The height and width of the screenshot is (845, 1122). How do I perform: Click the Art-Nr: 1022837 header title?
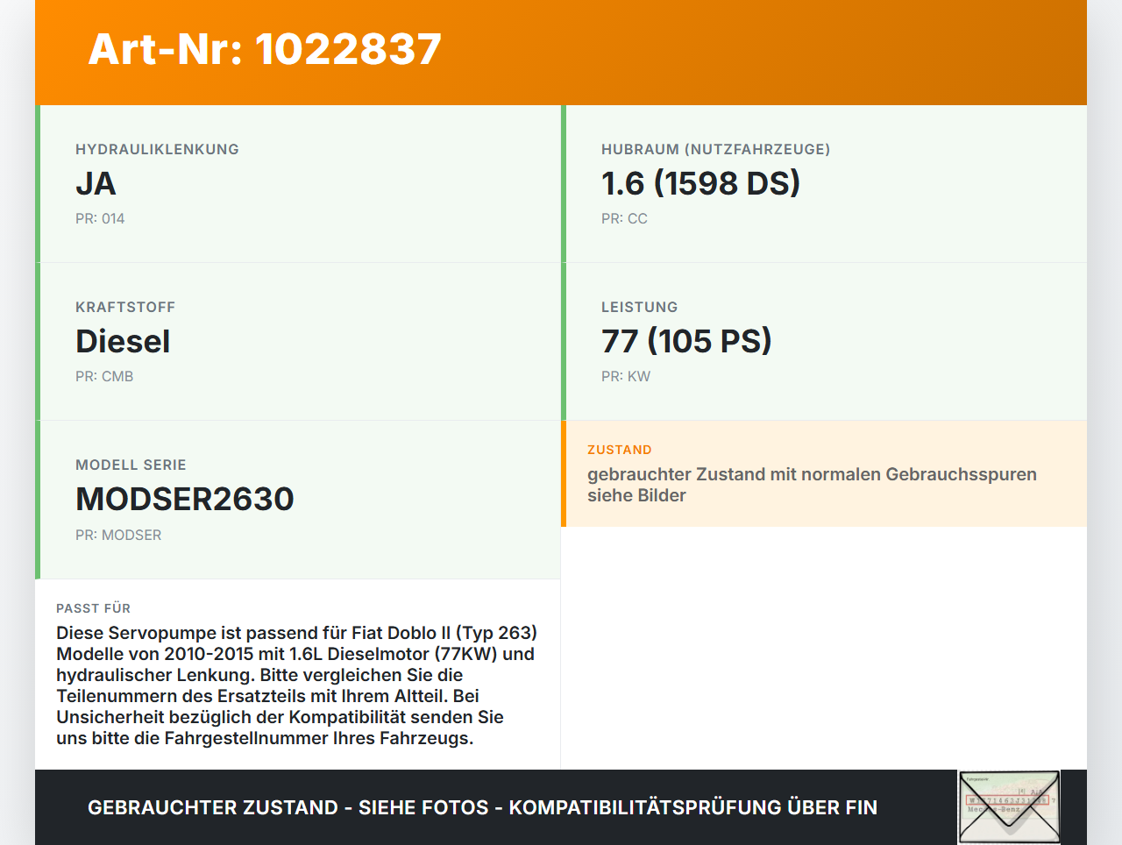pos(265,49)
